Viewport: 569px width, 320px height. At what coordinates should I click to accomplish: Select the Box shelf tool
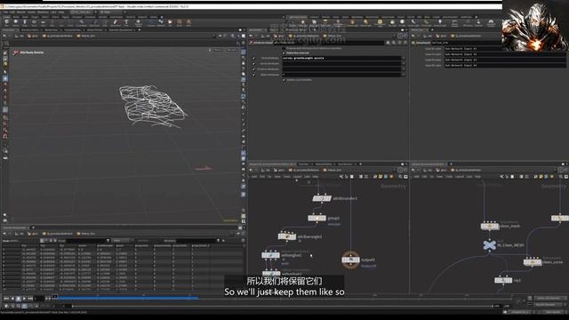[6, 23]
